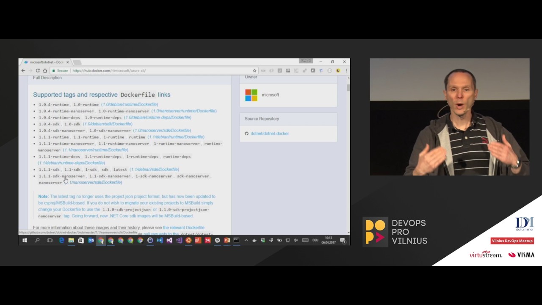Open the 1.1/debian/sdk/Dockerfile link
This screenshot has height=305, width=542.
[x=154, y=169]
